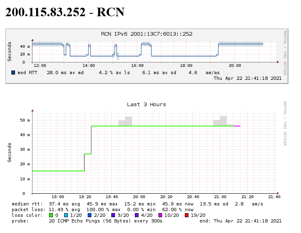Viewport: 301px width, 233px height.
Task: Click the page heading 200.115.83.252 - RCN
Action: pyautogui.click(x=65, y=12)
